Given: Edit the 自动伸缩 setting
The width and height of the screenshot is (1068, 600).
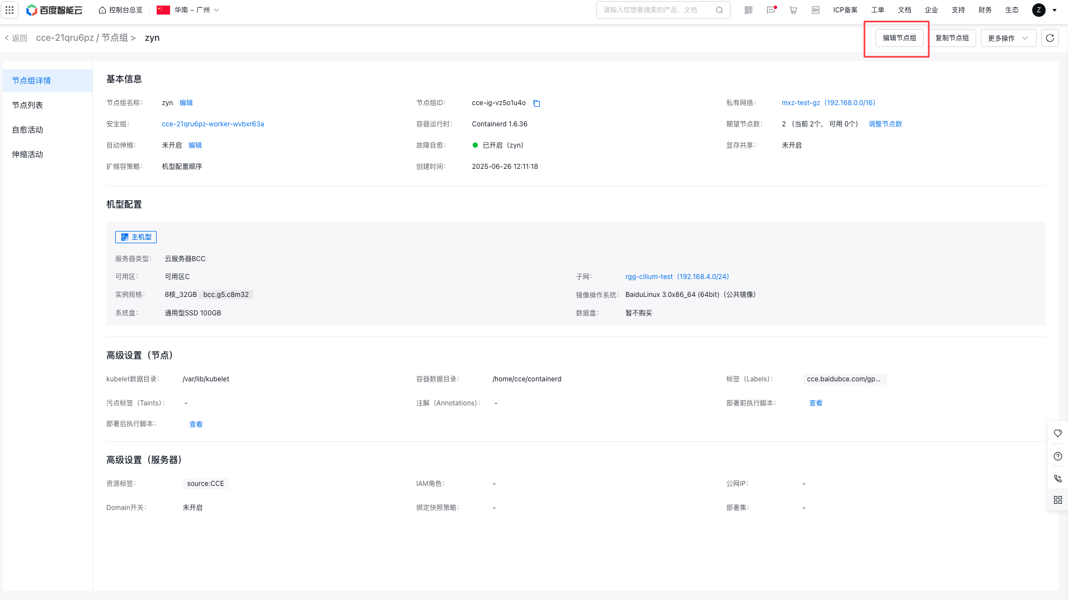Looking at the screenshot, I should coord(195,145).
